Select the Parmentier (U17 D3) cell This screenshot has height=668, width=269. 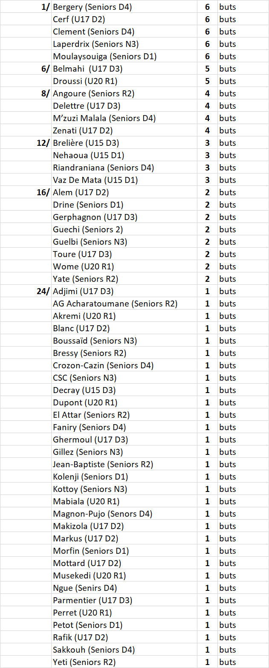pos(124,600)
